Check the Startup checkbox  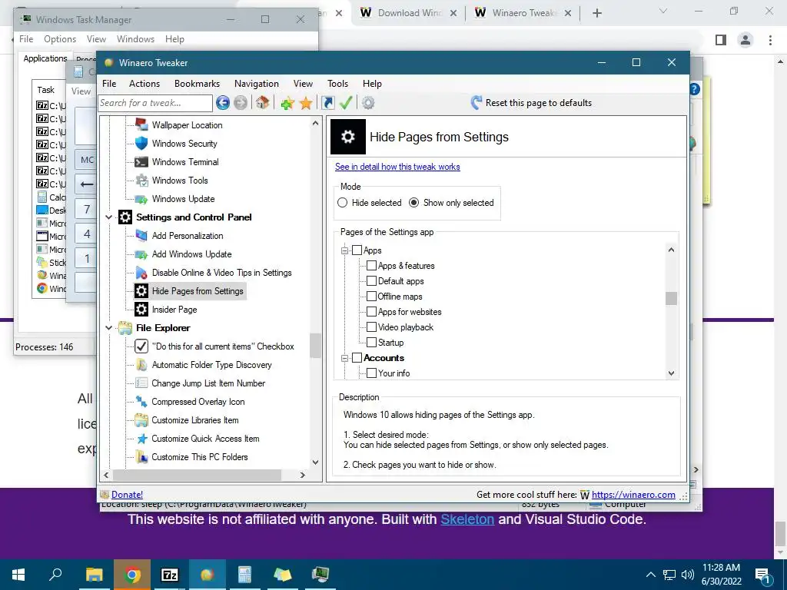point(371,342)
